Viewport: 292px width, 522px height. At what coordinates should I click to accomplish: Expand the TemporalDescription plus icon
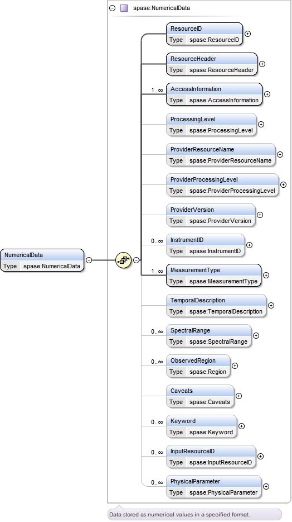click(271, 305)
